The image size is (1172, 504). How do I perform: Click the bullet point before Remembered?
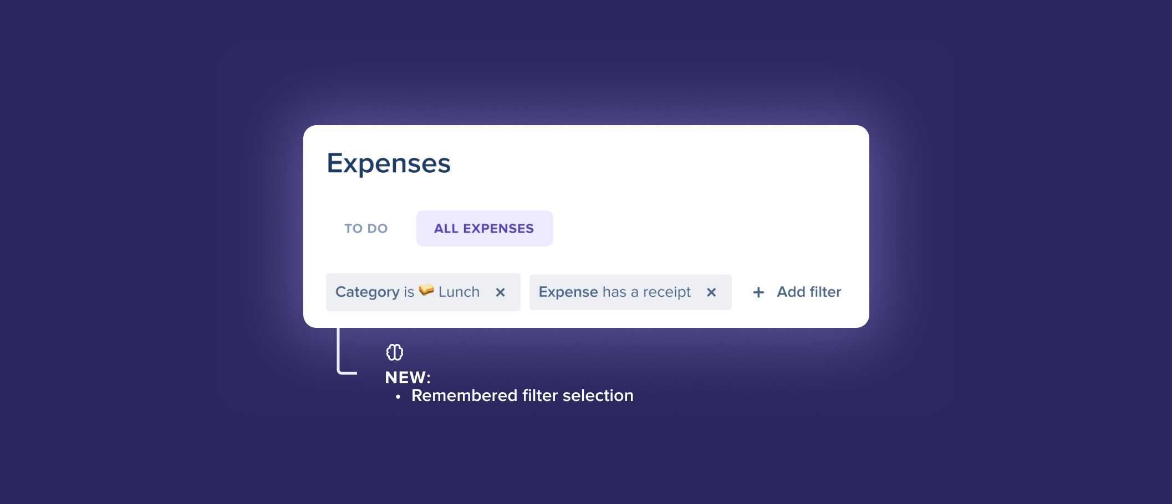pyautogui.click(x=398, y=397)
